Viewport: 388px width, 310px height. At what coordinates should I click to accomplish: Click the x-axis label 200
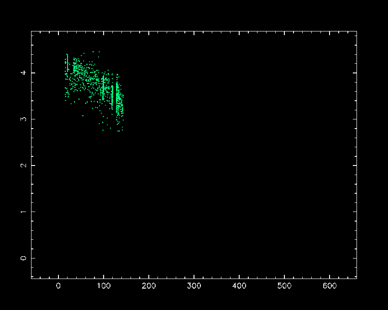pyautogui.click(x=148, y=286)
